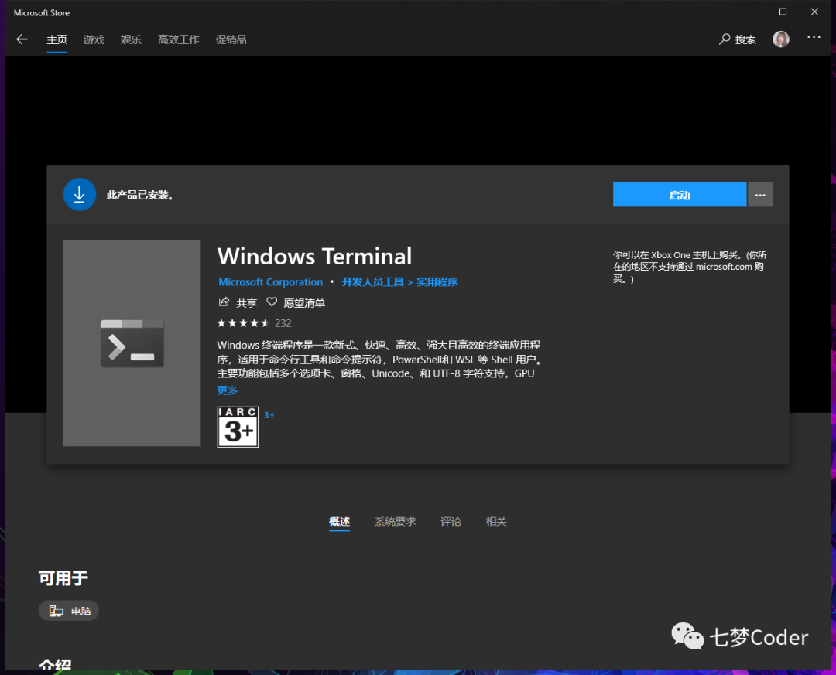Open the 开发人员工具 > 实用程序 category link

tap(400, 281)
